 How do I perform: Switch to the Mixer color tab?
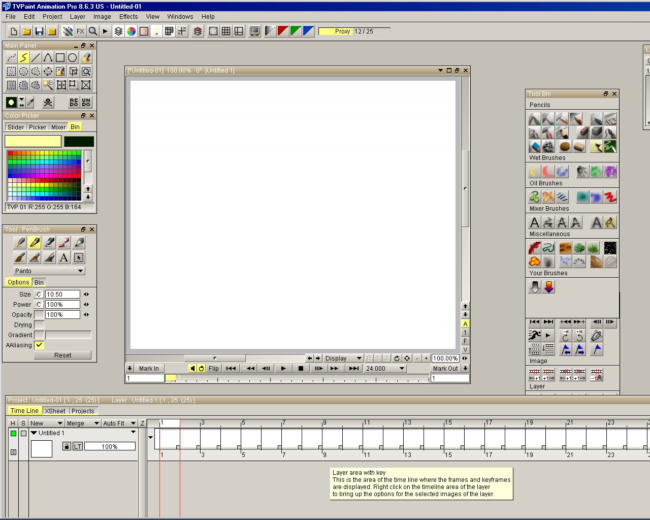pos(58,127)
